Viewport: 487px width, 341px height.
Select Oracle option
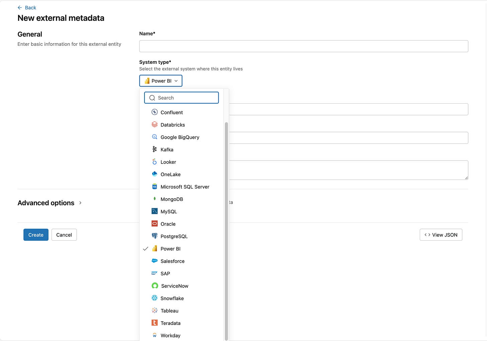point(182,224)
